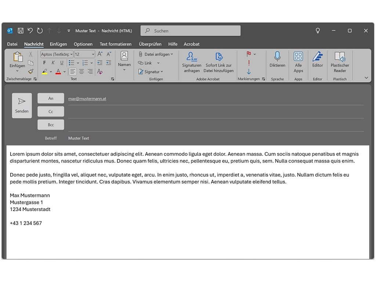Click the Bcc recipient button

point(51,125)
